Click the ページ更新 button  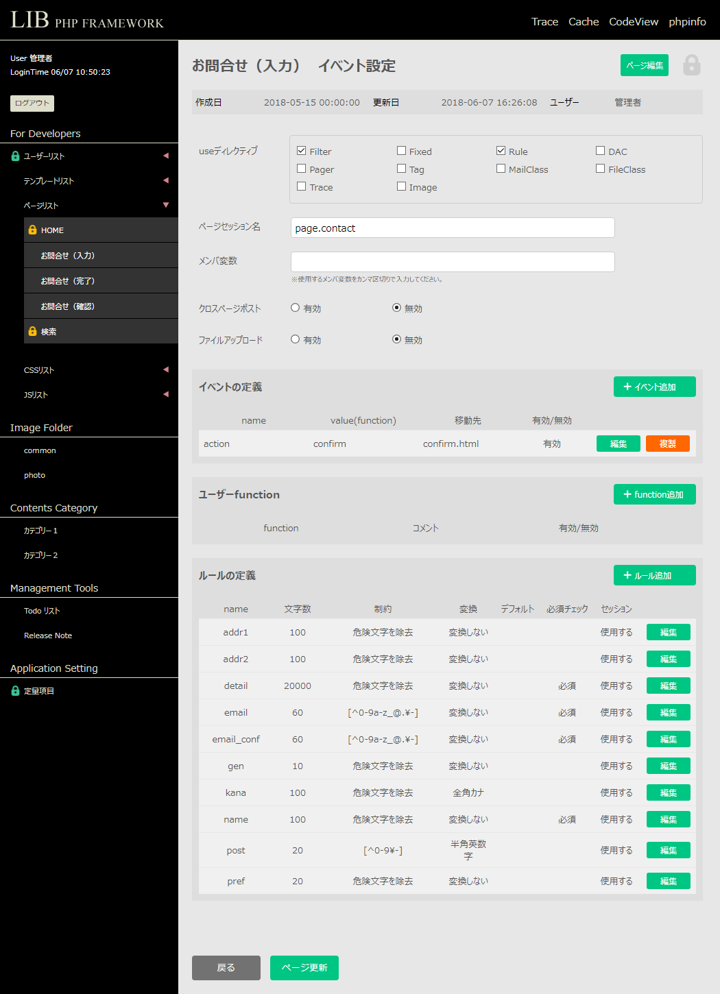pyautogui.click(x=304, y=967)
